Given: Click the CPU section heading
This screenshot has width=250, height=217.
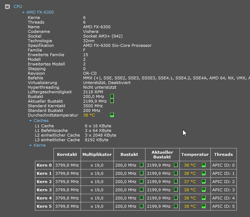Looking at the screenshot, I should 18,6.
